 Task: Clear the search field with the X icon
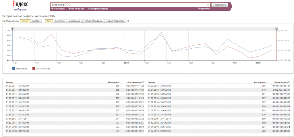[208, 5]
